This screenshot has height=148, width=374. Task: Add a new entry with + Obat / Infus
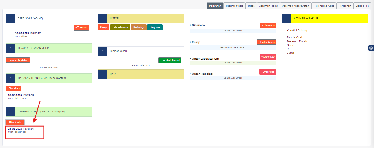[15, 122]
